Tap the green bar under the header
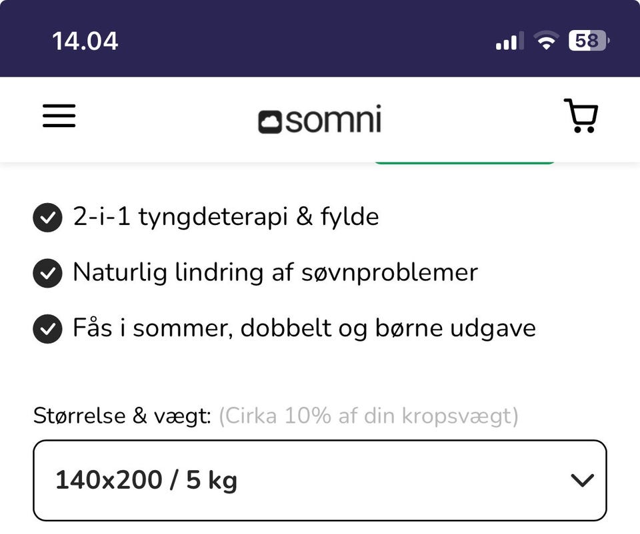640x534 pixels. [465, 162]
